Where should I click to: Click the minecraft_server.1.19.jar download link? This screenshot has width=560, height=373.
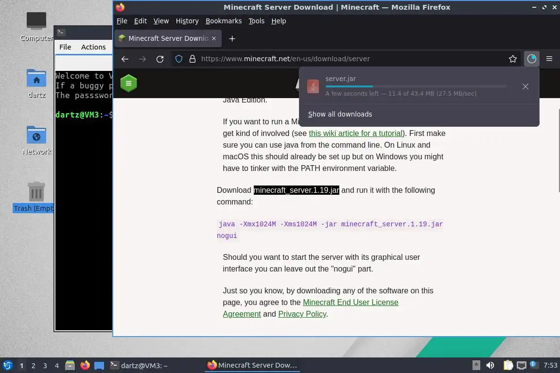297,190
